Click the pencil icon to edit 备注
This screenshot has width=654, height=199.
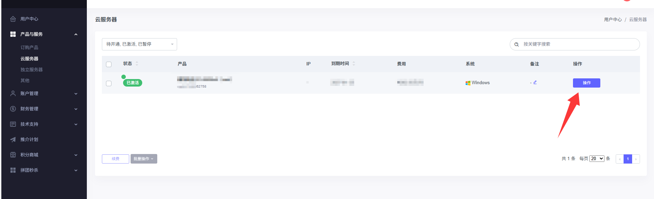[535, 82]
